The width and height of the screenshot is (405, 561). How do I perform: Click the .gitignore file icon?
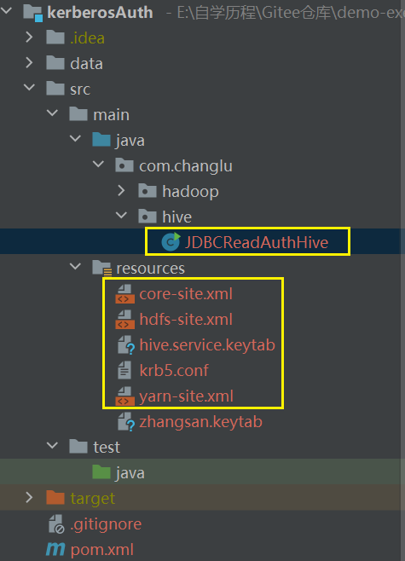pyautogui.click(x=56, y=523)
